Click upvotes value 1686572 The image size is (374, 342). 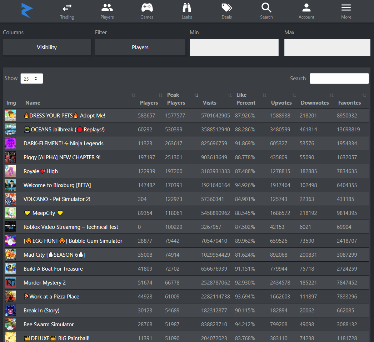click(280, 213)
